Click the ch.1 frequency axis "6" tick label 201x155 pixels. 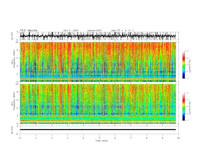(18, 58)
